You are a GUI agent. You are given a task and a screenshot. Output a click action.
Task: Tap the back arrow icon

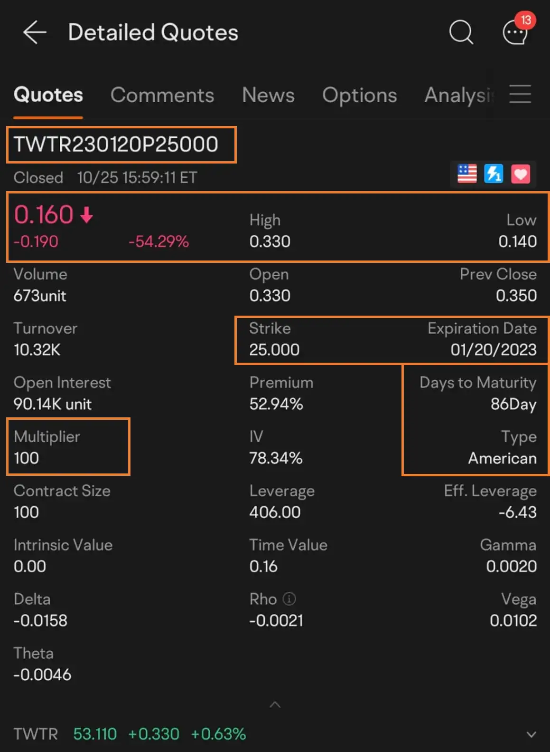point(35,32)
